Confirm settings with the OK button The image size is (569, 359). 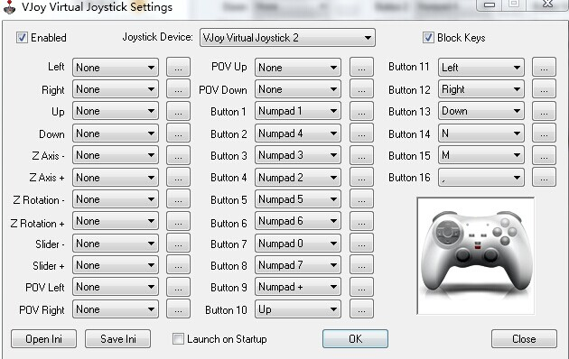pos(355,339)
